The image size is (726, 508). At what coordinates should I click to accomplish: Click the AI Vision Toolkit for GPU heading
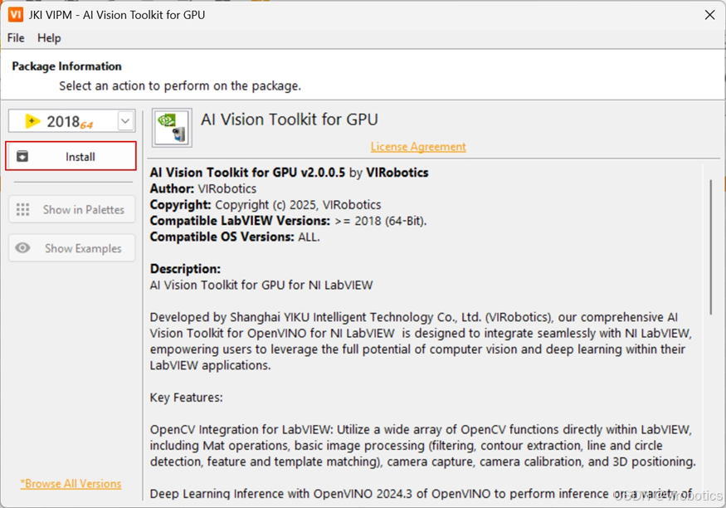(x=290, y=120)
